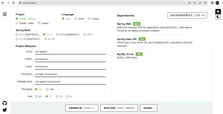Click the Spring Web dependency title
The image size is (223, 114).
tap(124, 24)
